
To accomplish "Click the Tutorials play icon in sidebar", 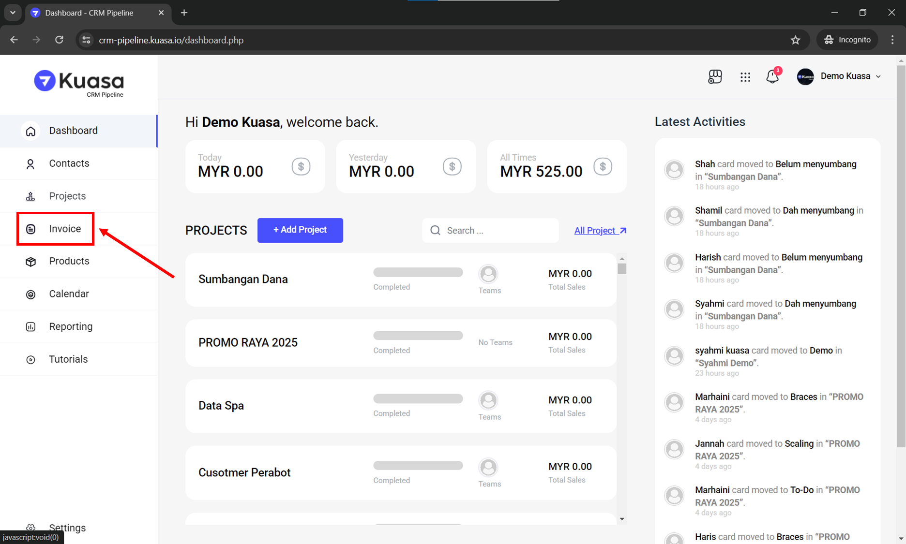I will click(30, 360).
